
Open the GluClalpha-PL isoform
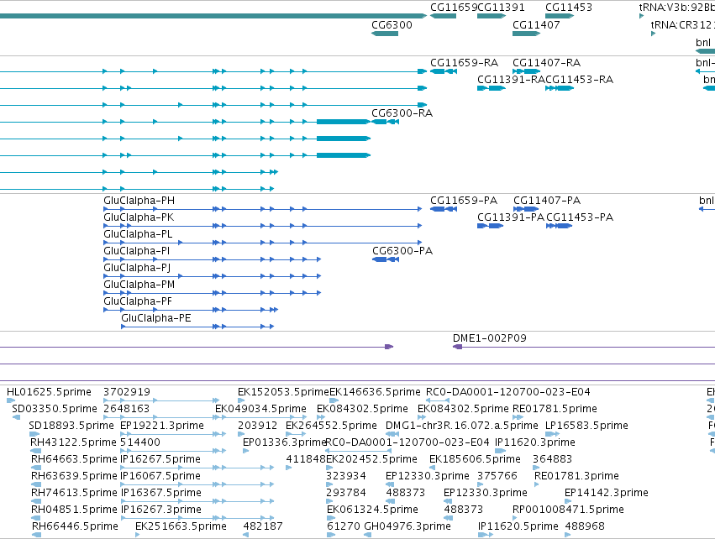138,234
